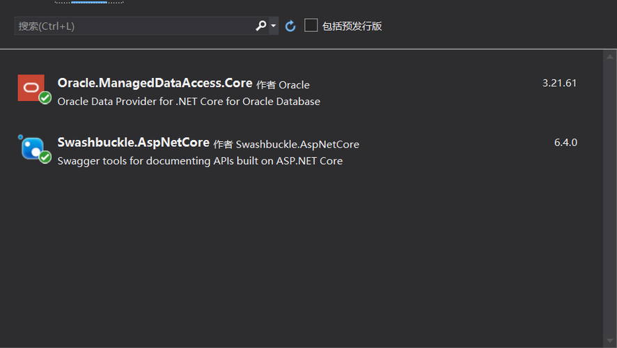
Task: Click the author Swashbuckle.AspNetCore text
Action: (x=297, y=145)
